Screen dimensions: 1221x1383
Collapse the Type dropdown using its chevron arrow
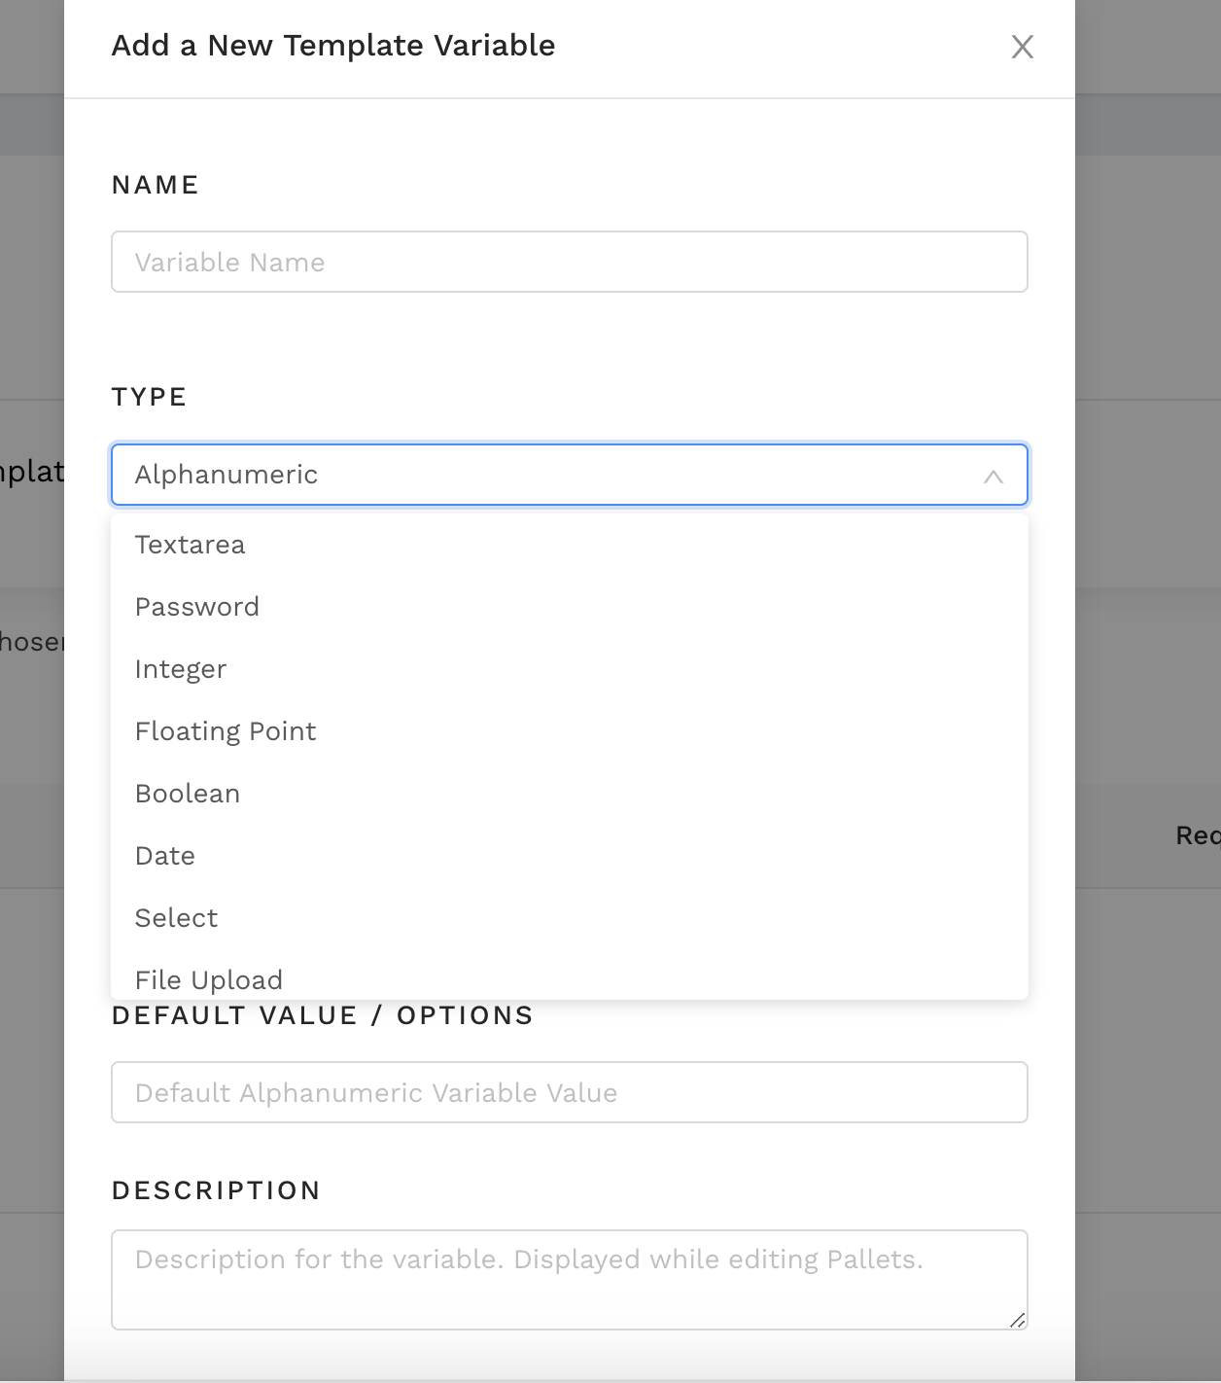pyautogui.click(x=993, y=476)
